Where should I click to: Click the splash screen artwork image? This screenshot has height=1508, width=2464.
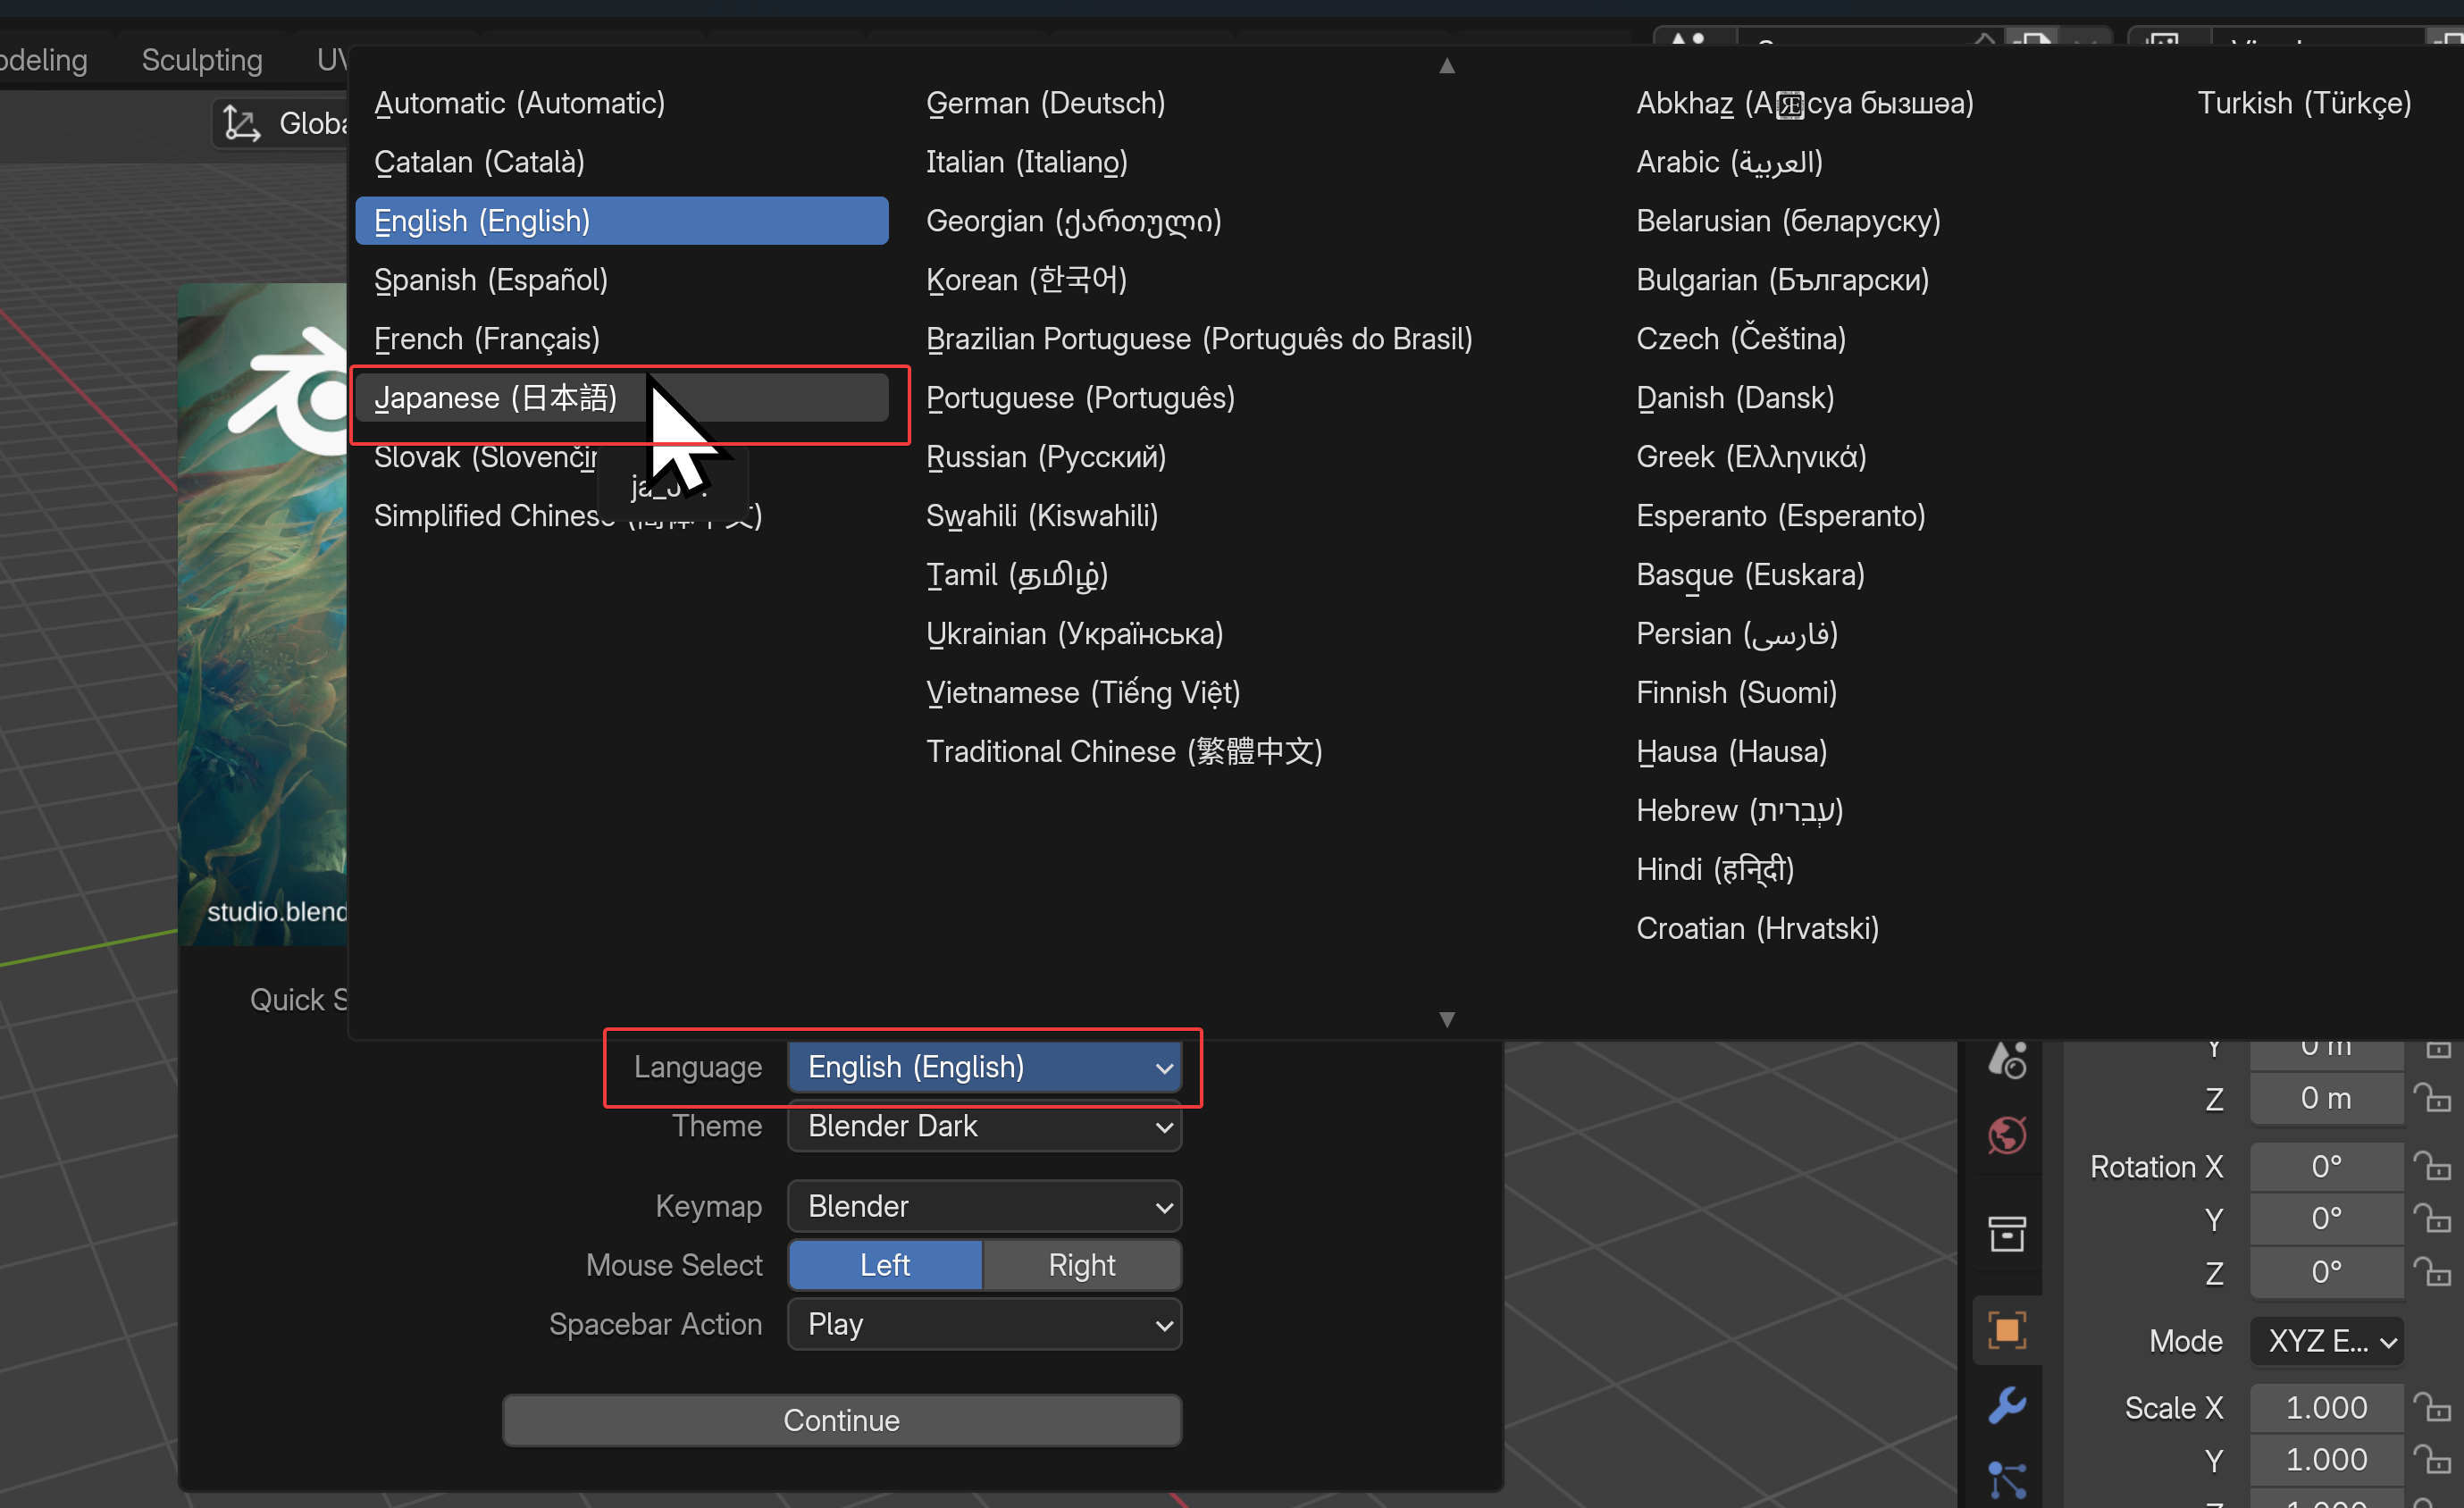pyautogui.click(x=263, y=614)
